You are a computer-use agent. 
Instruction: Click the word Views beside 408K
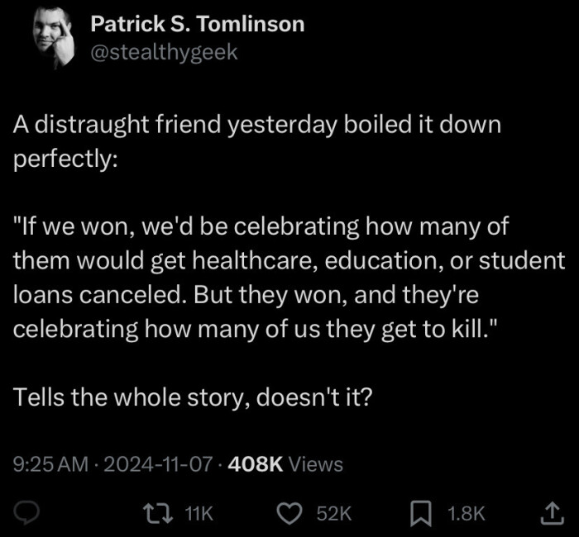pos(316,464)
